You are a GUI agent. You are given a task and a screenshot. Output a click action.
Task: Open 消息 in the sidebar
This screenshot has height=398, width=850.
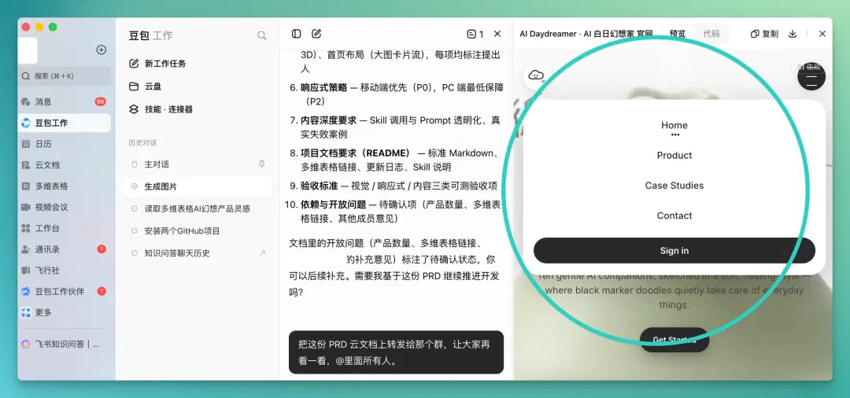pos(65,101)
